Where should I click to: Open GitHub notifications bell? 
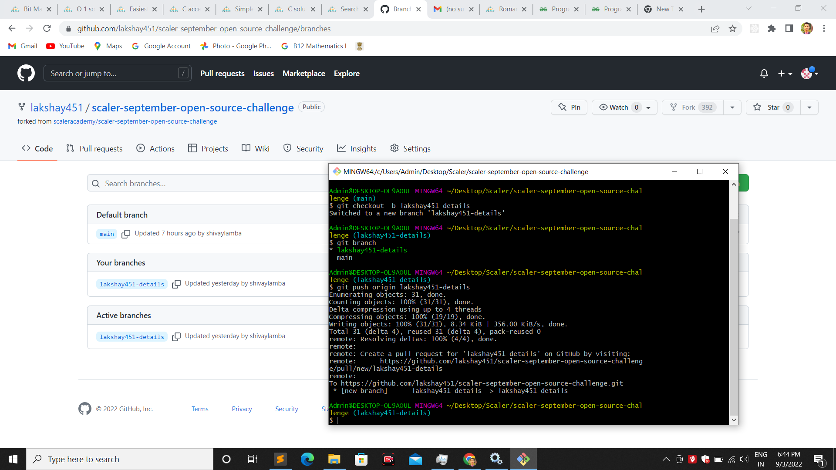763,73
